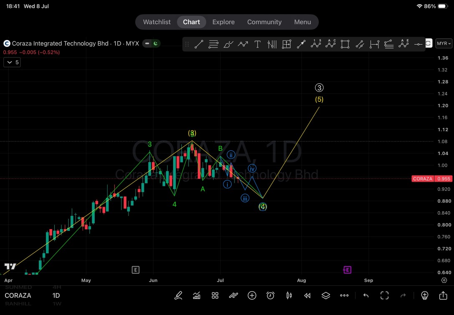
Task: Open the chart layouts grid icon
Action: tap(215, 295)
